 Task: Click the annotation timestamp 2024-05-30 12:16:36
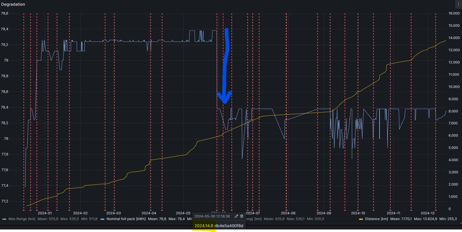tap(212, 217)
